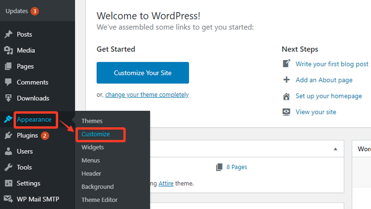Open Add an About page link
Image resolution: width=371 pixels, height=209 pixels.
[x=324, y=80]
